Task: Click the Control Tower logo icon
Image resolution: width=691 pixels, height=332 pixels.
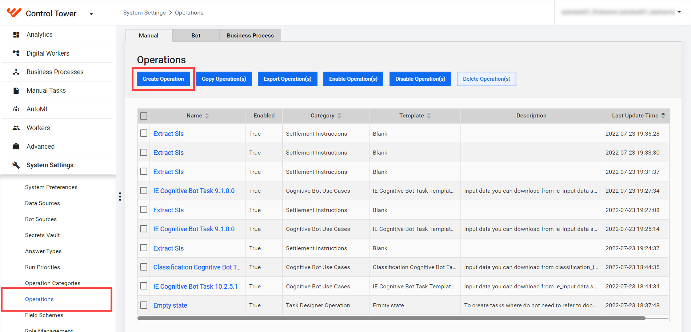Action: (14, 13)
